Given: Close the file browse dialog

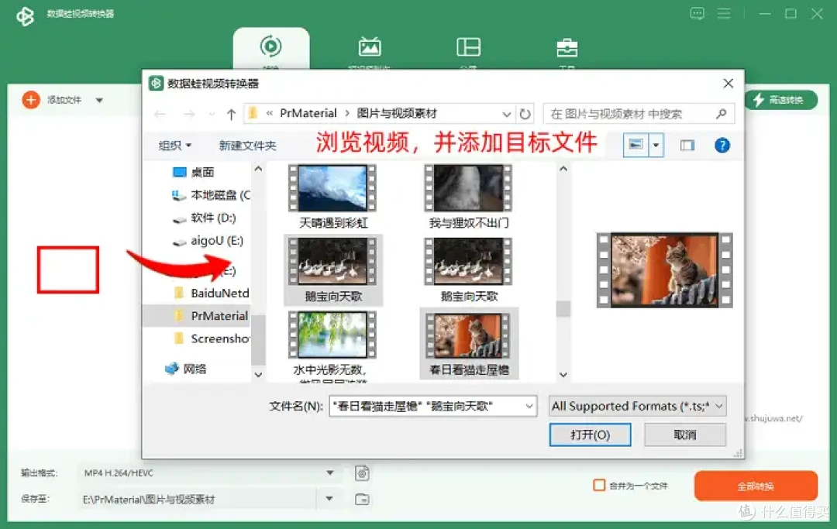Looking at the screenshot, I should click(728, 83).
